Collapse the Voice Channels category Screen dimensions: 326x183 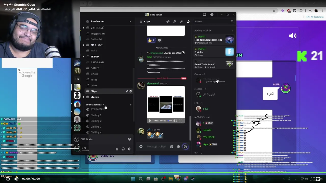click(x=95, y=104)
